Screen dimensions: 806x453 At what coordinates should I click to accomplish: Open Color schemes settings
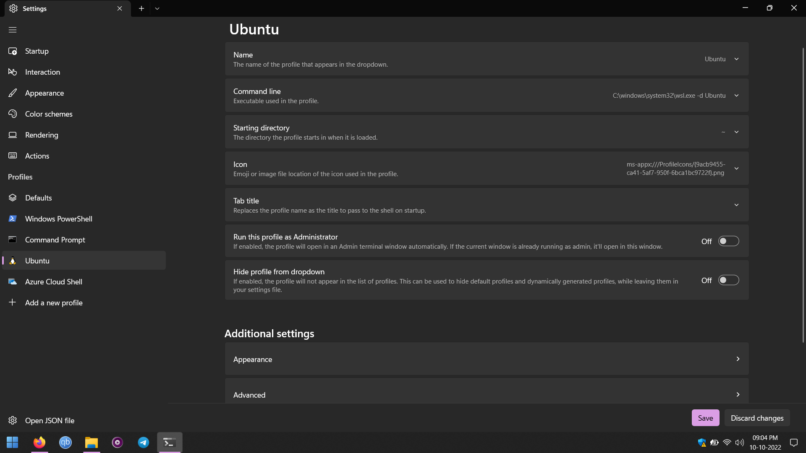pos(13,114)
